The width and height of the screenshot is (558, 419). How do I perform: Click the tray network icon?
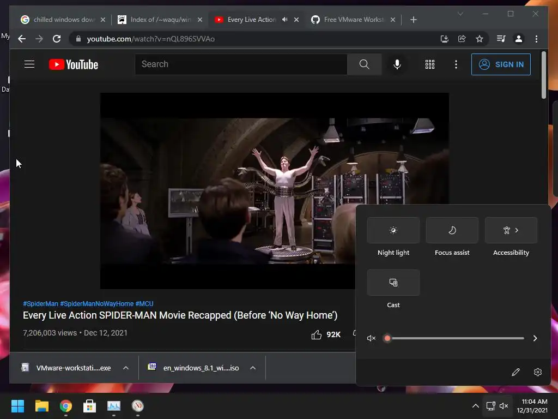491,406
